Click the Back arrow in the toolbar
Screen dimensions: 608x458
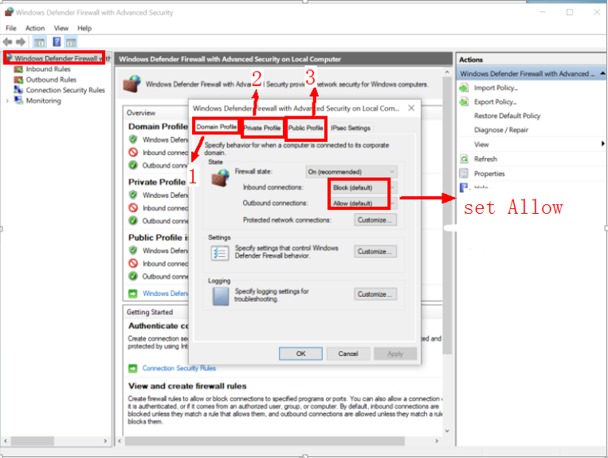[8, 41]
